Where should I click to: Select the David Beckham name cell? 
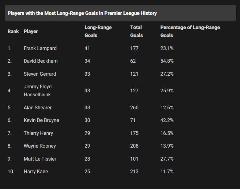click(40, 61)
